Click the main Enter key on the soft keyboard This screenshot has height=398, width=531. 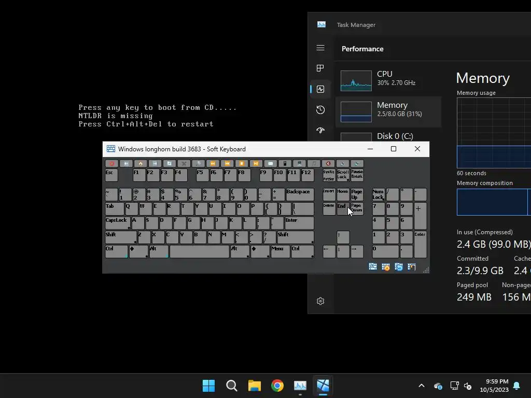click(299, 223)
